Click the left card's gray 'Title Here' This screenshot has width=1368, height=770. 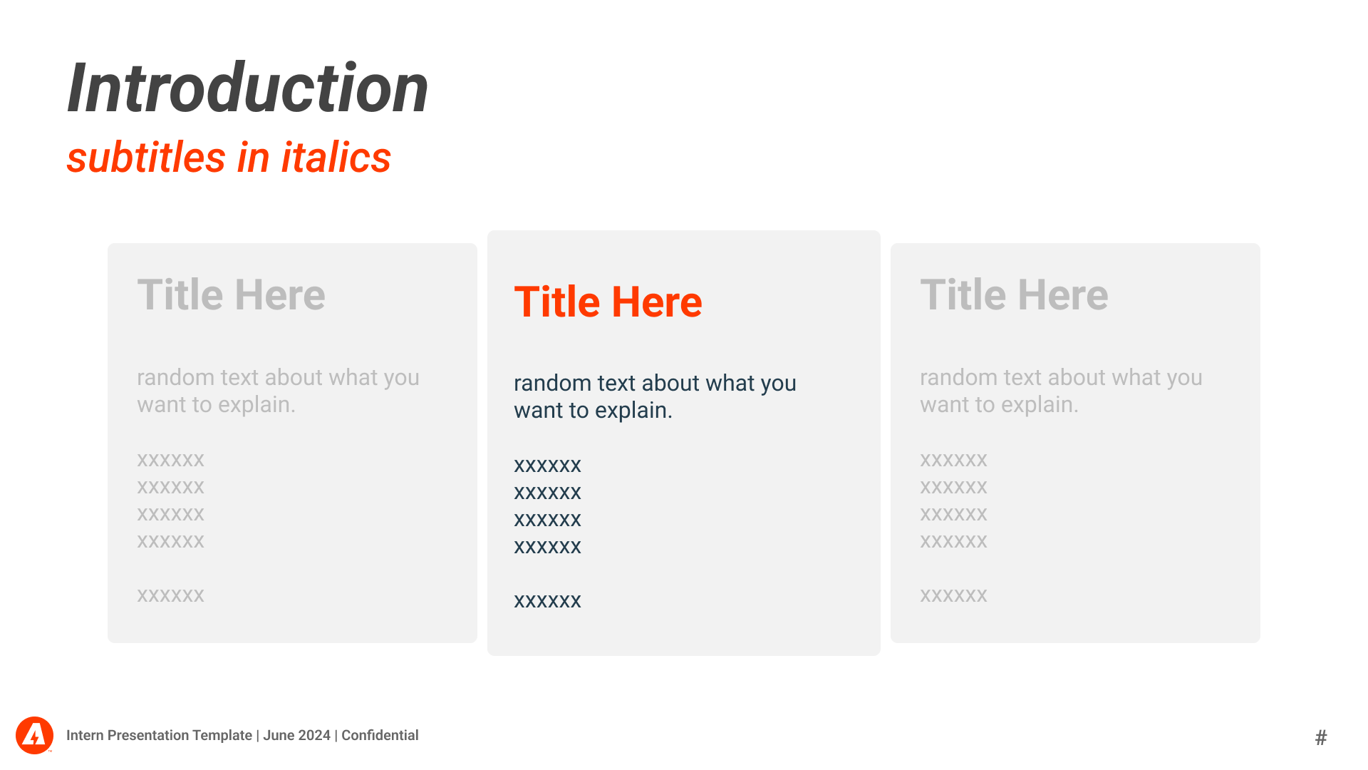click(x=231, y=294)
